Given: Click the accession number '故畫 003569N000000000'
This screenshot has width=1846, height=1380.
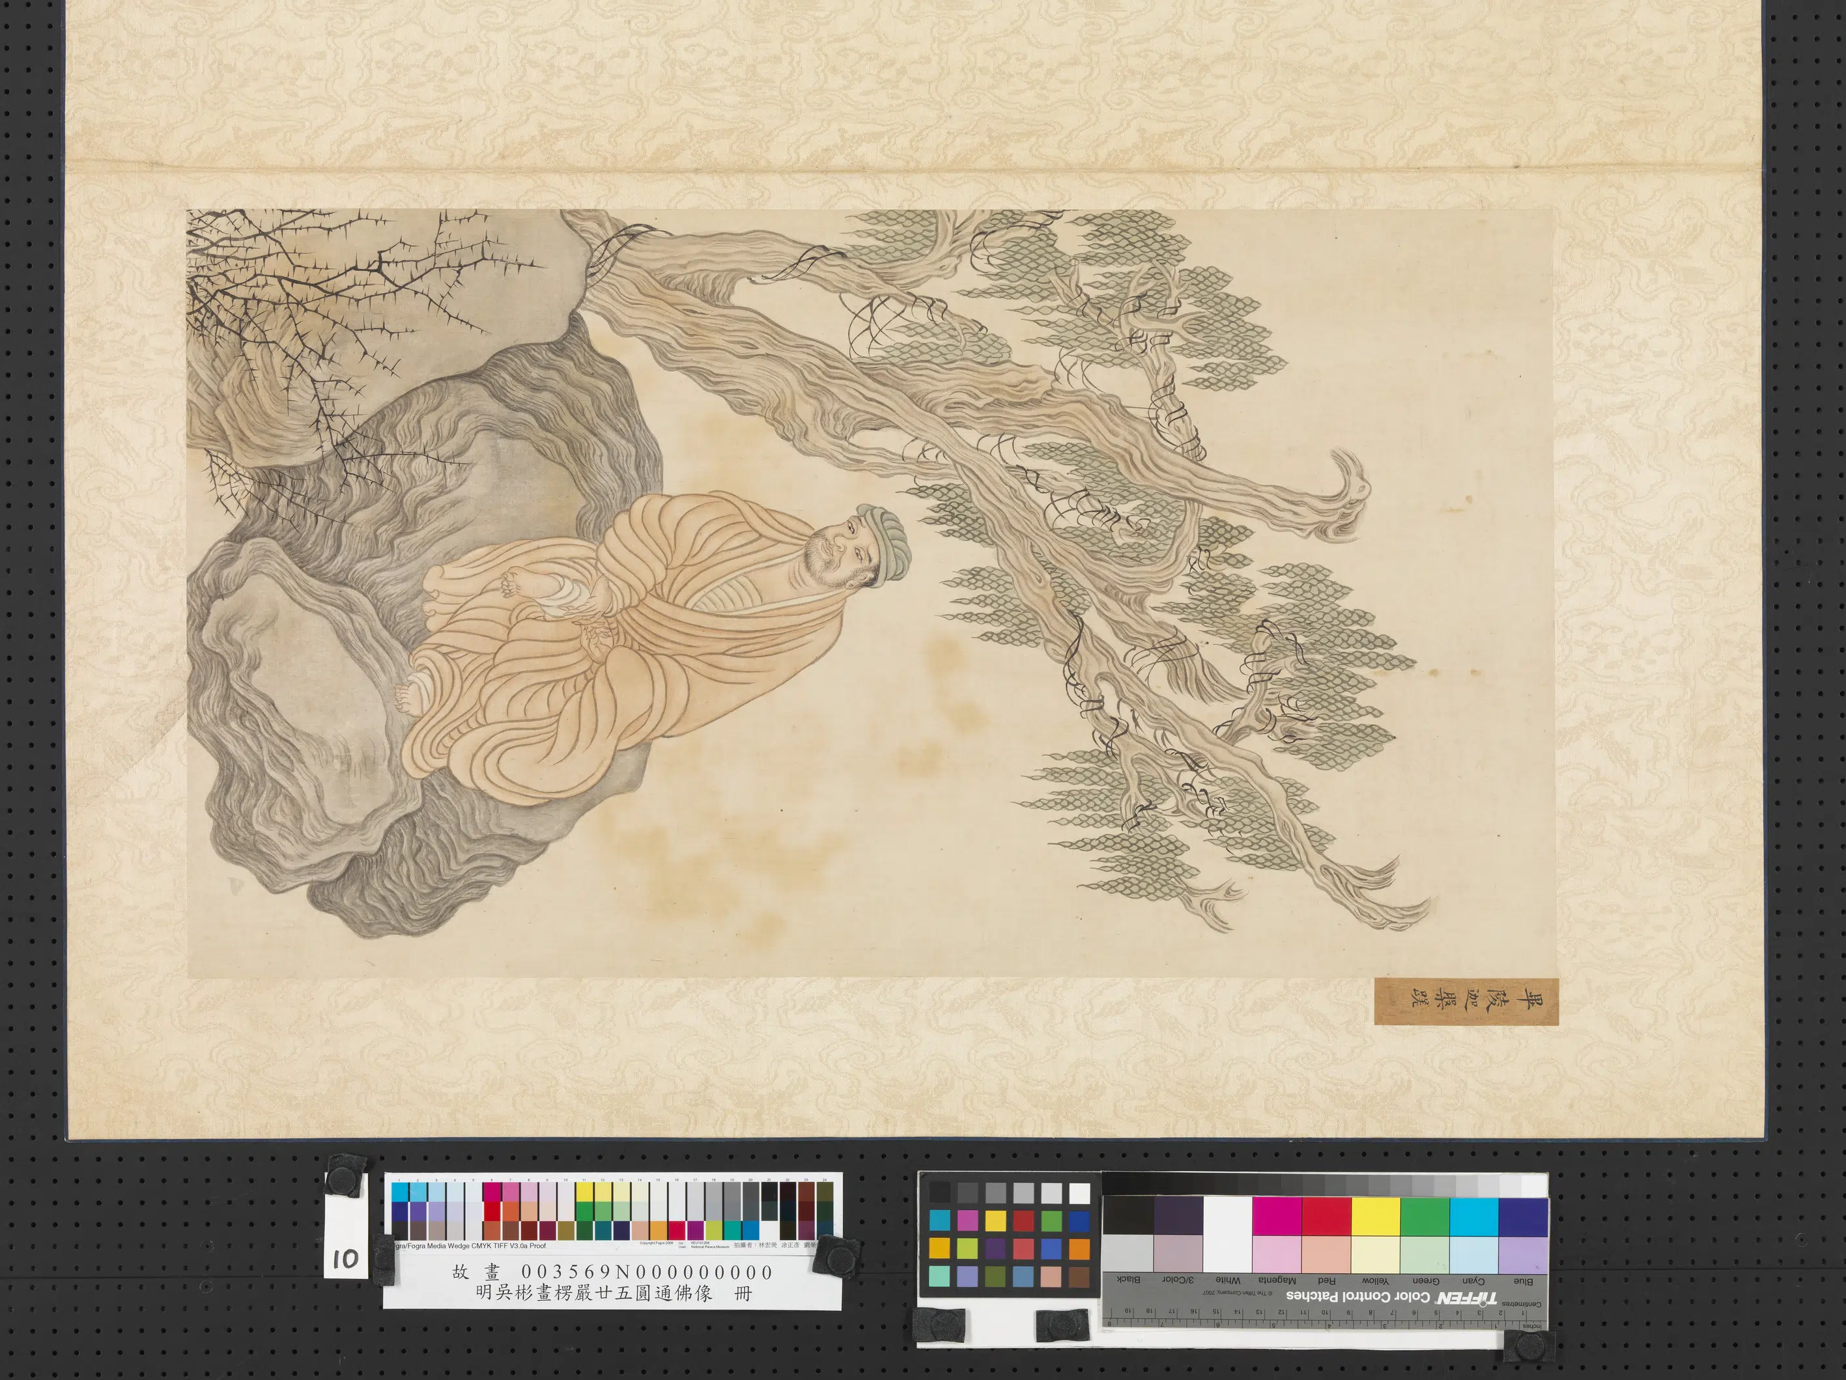Looking at the screenshot, I should pos(612,1273).
